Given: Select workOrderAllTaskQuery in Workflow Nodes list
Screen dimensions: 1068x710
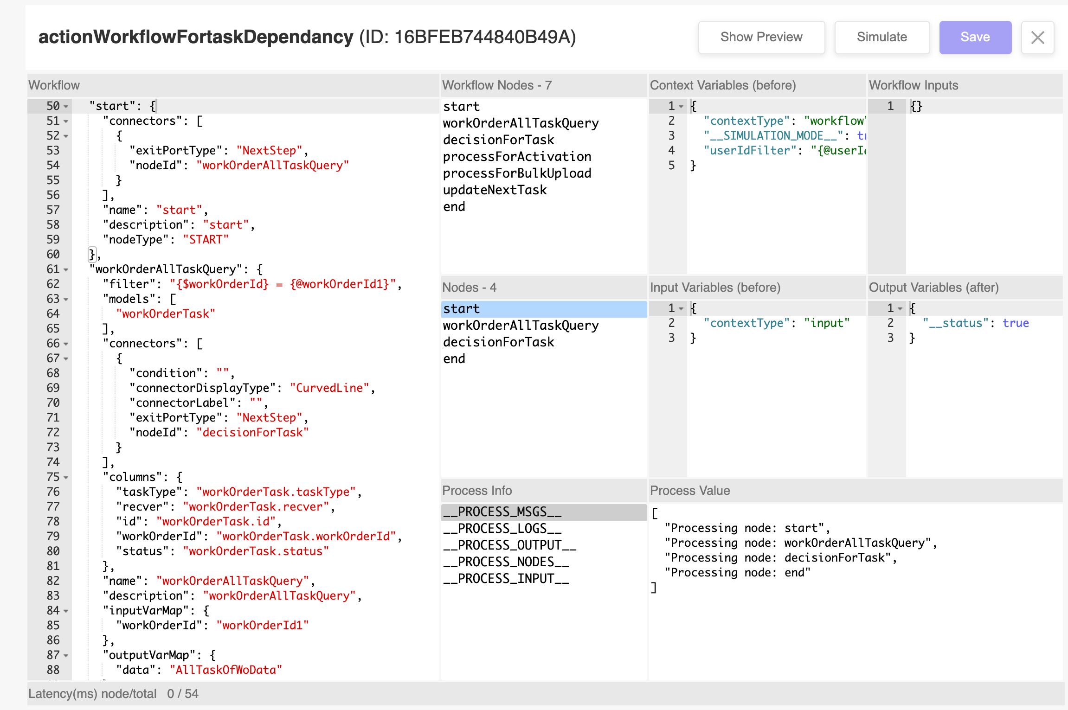Looking at the screenshot, I should pyautogui.click(x=544, y=123).
